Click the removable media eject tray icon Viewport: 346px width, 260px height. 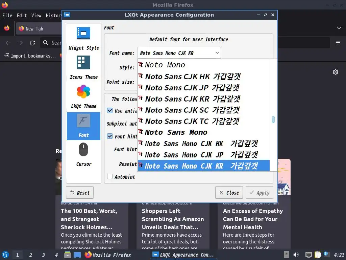tap(287, 255)
